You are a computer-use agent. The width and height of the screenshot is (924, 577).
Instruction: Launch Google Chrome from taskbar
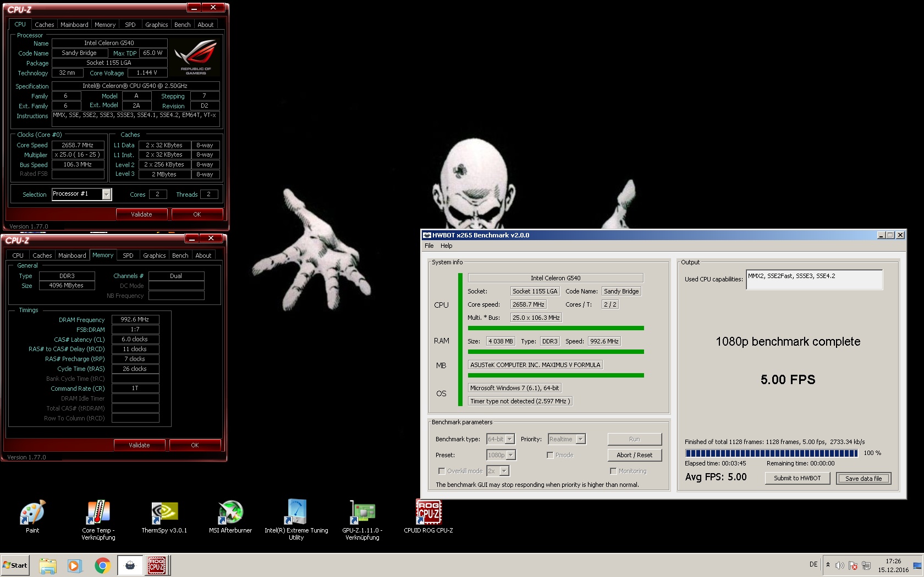coord(102,565)
